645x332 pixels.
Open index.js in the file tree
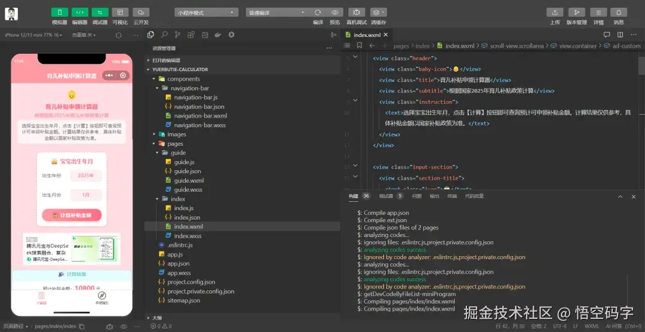(x=183, y=208)
